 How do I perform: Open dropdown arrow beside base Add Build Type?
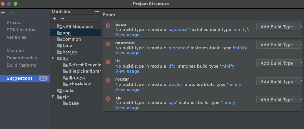click(301, 27)
